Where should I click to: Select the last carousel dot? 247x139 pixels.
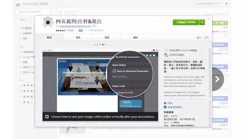[x=105, y=45]
